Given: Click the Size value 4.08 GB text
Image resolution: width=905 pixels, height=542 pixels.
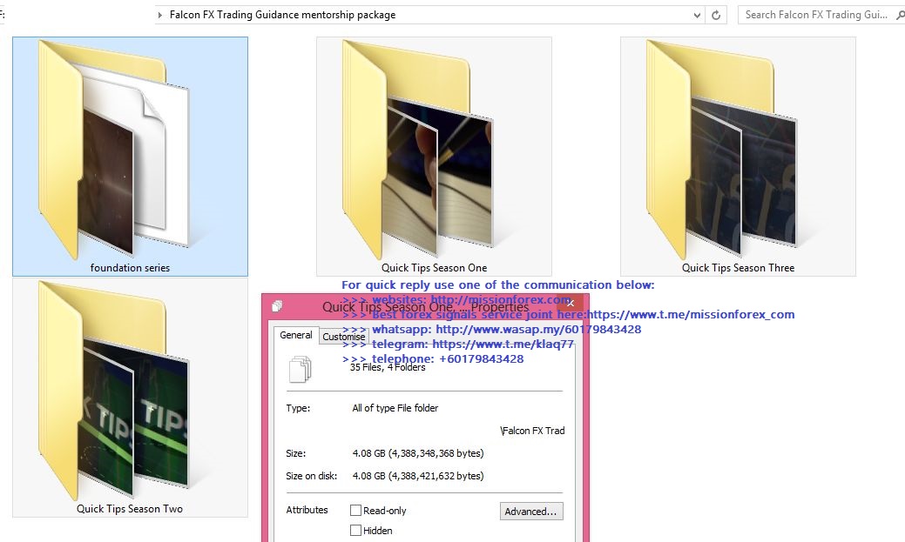Looking at the screenshot, I should tap(418, 453).
